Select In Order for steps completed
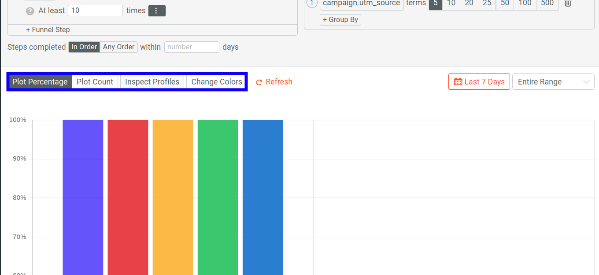 click(x=84, y=47)
